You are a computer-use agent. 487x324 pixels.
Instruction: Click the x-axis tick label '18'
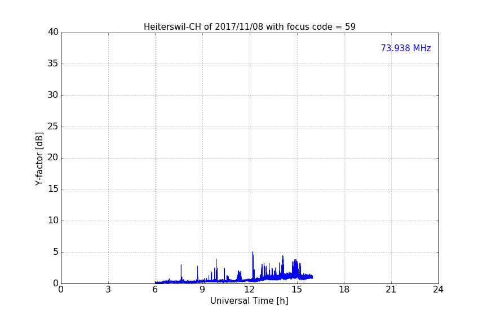click(x=344, y=290)
